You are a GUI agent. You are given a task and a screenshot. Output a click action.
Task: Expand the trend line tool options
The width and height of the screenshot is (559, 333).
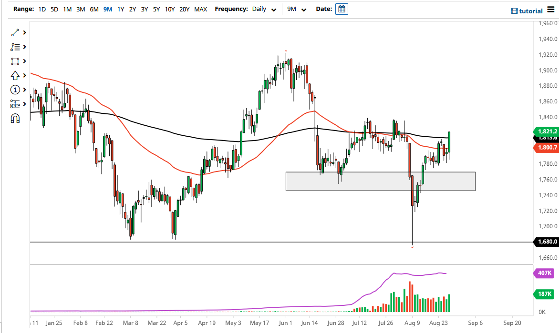(x=25, y=32)
